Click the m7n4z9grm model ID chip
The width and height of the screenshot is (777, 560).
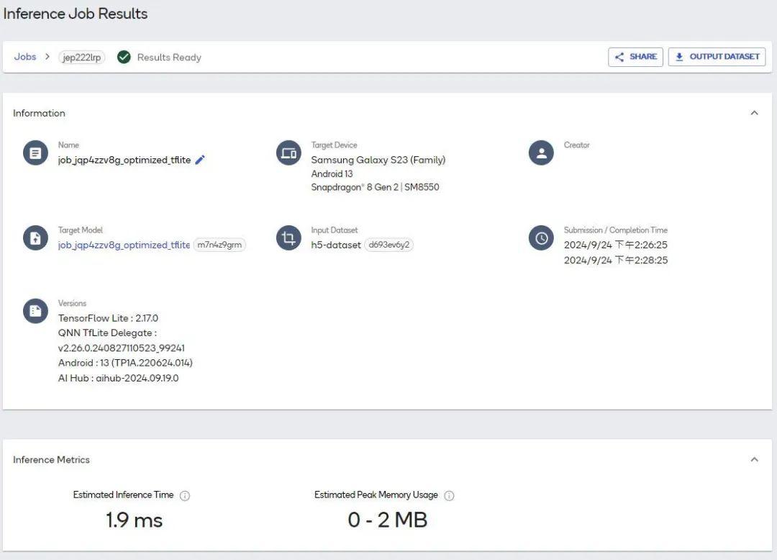click(x=219, y=245)
